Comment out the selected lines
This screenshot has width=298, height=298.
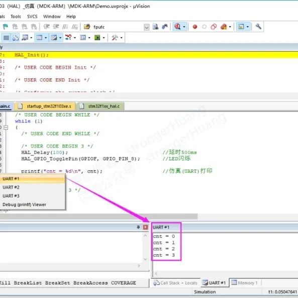pos(65,27)
